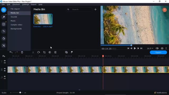Open the Titles text panel
169x95 pixels.
point(4,31)
